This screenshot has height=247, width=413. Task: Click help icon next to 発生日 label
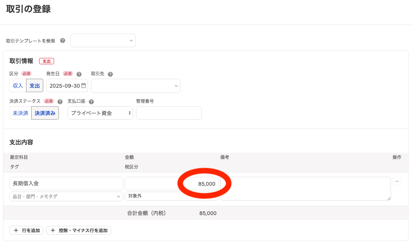(x=79, y=74)
